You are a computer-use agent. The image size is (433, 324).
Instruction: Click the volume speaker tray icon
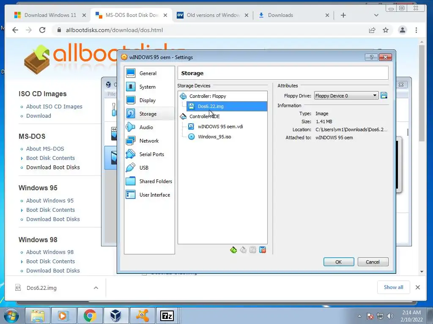[390, 316]
